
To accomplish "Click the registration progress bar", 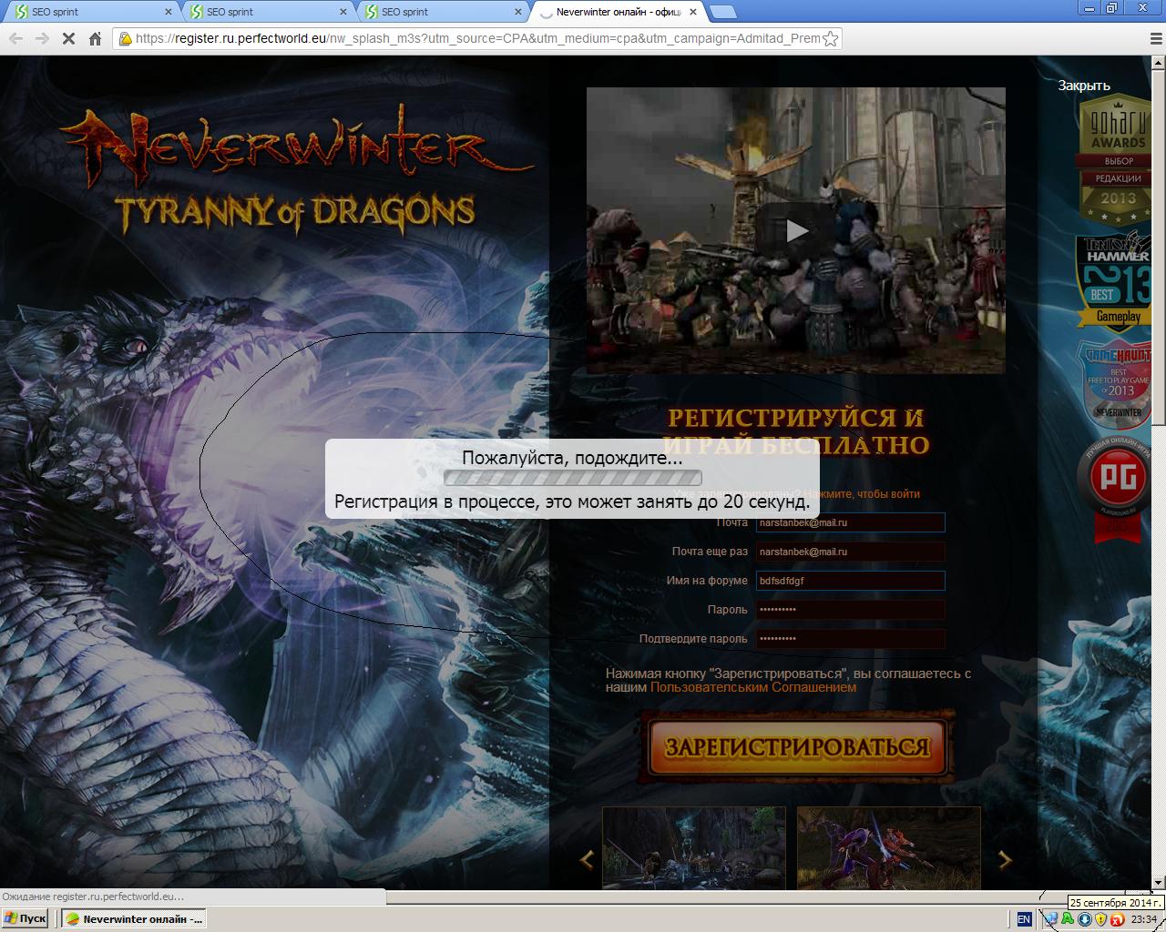I will pos(572,478).
